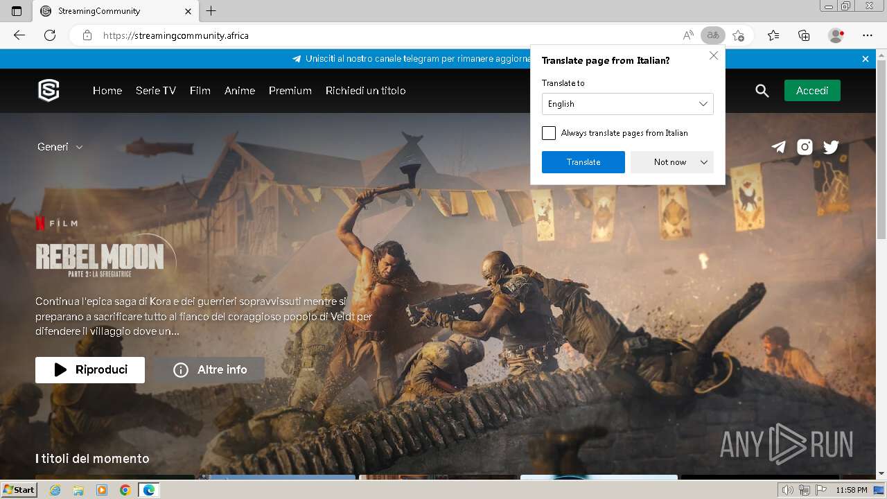This screenshot has height=499, width=887.
Task: Open the Collections icon
Action: pos(804,35)
